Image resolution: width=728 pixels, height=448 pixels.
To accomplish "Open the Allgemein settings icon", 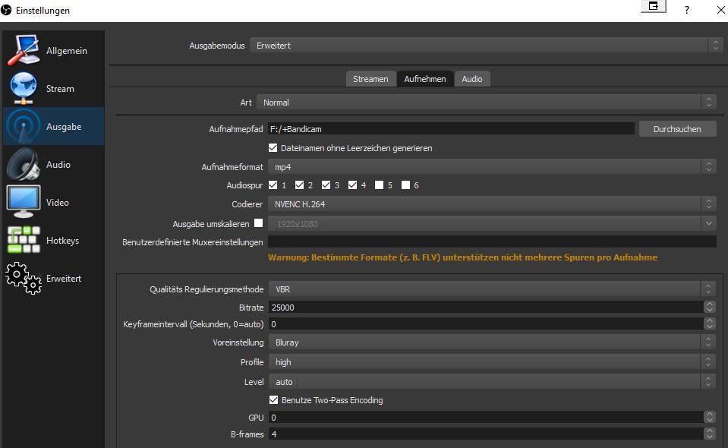I will (x=24, y=50).
